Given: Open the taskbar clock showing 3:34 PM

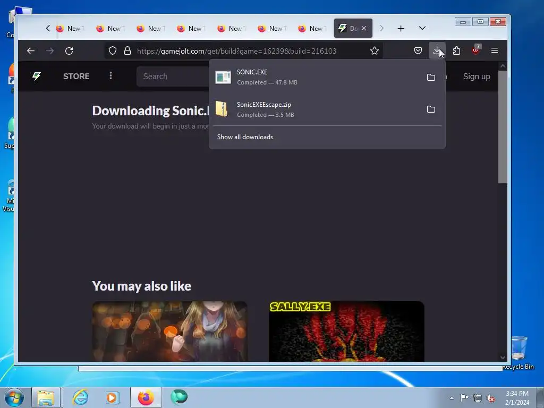Looking at the screenshot, I should [517, 397].
